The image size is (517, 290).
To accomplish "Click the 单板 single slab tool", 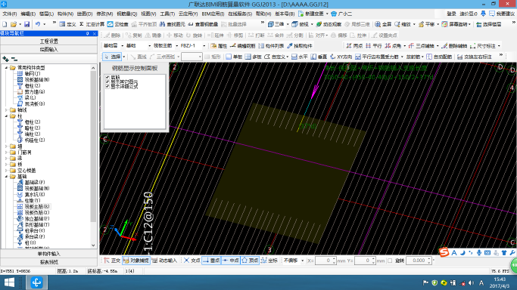I will (234, 57).
